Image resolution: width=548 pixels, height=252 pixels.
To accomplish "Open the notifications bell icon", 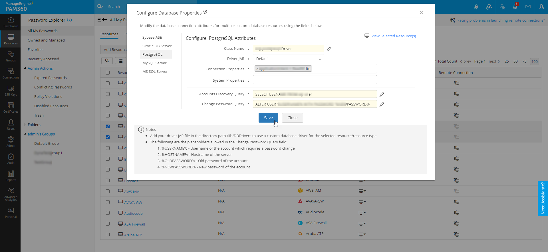I will [x=515, y=7].
